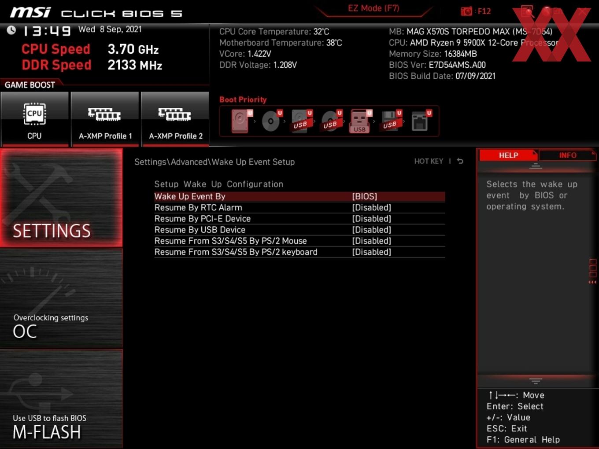Click the Setup Wake Up Configuration heading
Viewport: 599px width, 449px height.
click(218, 184)
